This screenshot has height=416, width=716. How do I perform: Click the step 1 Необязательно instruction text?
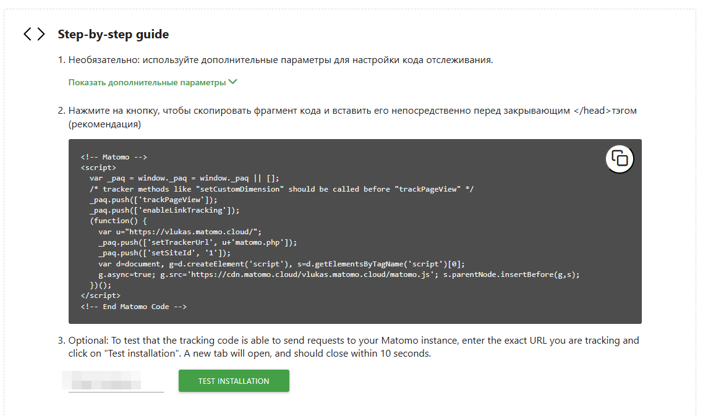(x=281, y=61)
